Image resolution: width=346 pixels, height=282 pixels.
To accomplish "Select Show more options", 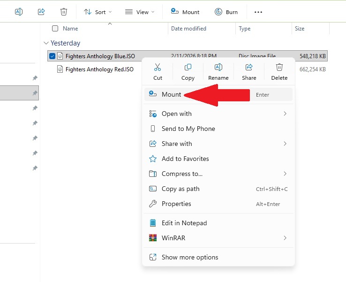I will 218,257.
